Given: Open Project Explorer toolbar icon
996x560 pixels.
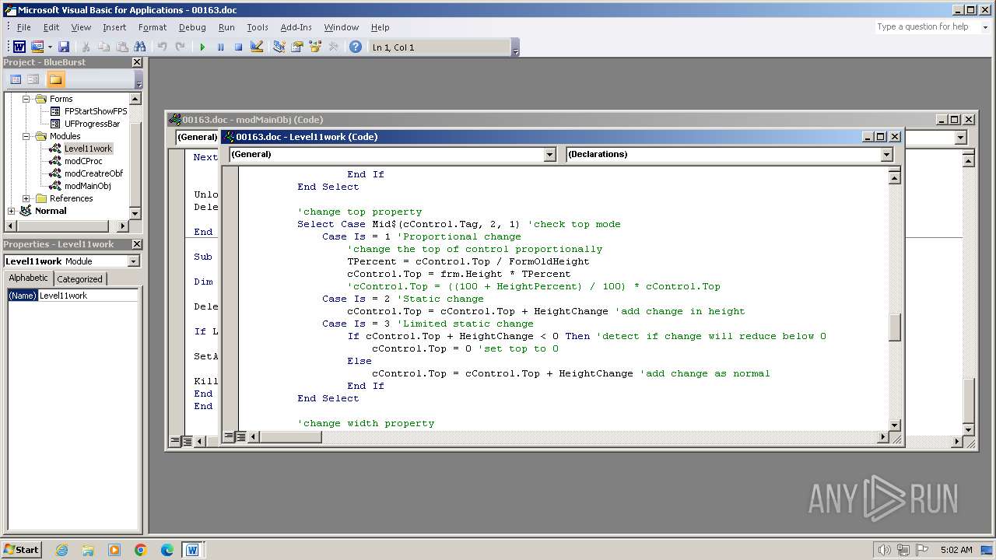Looking at the screenshot, I should tap(279, 47).
